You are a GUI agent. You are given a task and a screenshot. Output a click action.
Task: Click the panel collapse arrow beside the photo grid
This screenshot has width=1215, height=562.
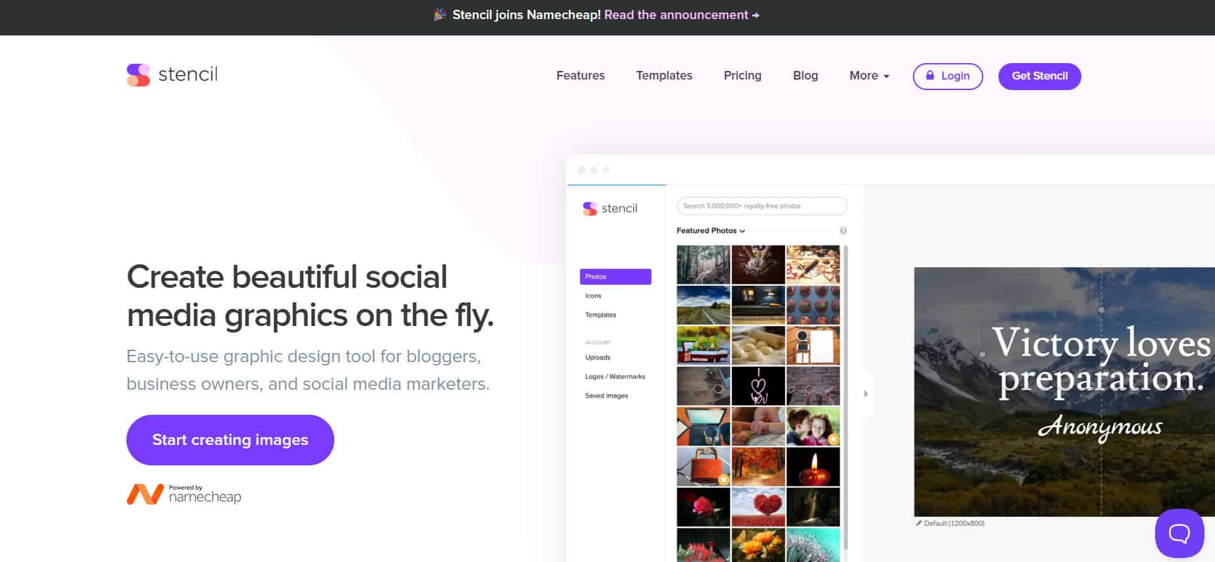click(866, 394)
